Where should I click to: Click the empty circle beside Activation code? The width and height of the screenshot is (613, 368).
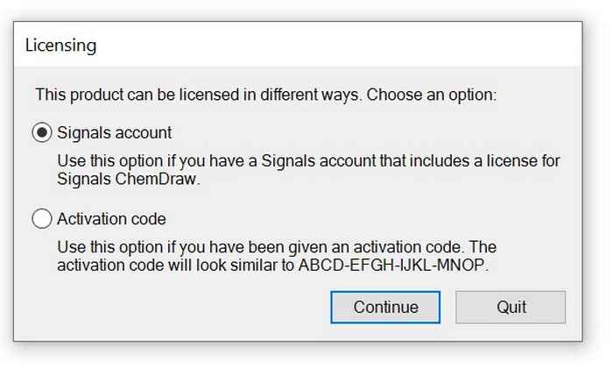coord(41,219)
